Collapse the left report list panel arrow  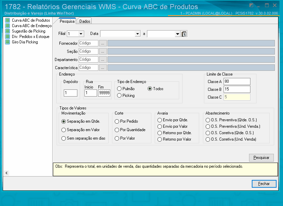(x=6, y=173)
